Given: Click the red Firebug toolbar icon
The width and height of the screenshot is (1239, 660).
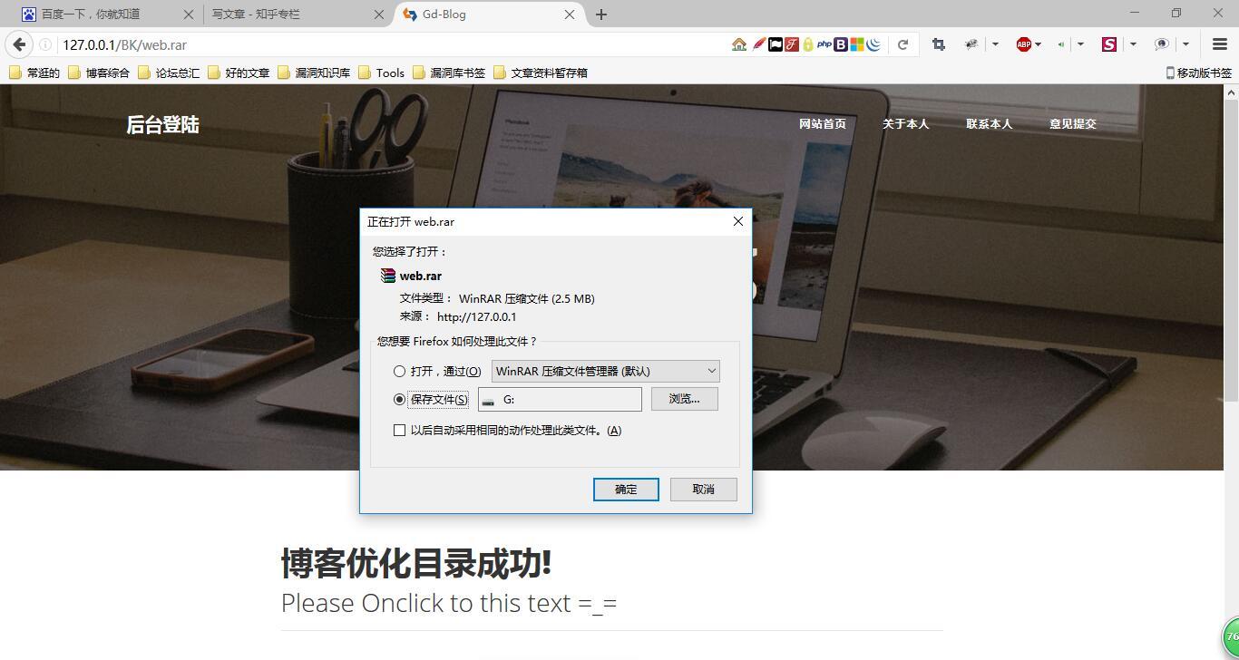Looking at the screenshot, I should coord(792,44).
